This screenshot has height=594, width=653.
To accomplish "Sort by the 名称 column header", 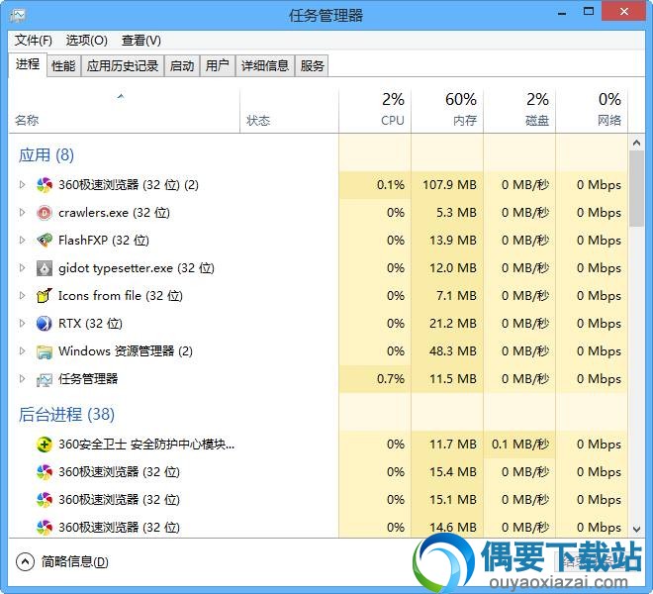I will pos(124,111).
